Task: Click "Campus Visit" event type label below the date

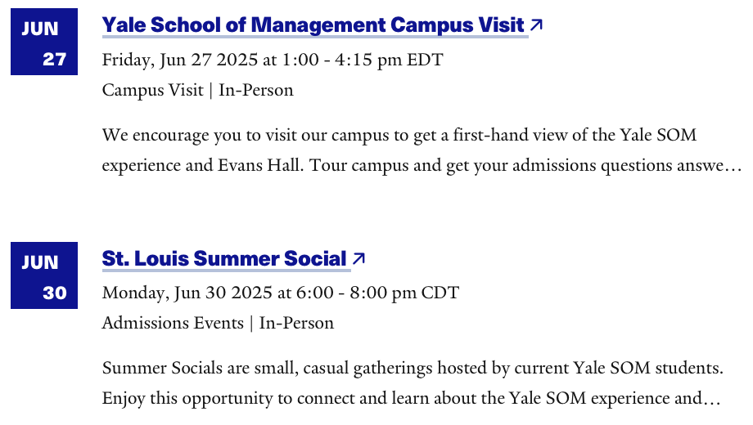Action: [x=153, y=91]
